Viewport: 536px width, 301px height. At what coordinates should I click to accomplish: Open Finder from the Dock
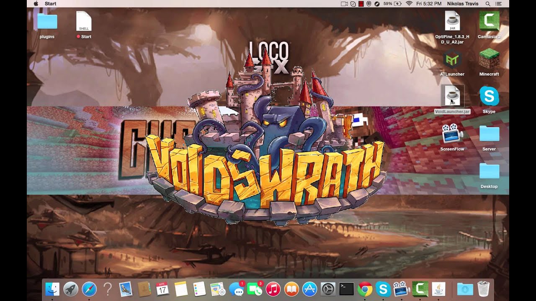[52, 289]
